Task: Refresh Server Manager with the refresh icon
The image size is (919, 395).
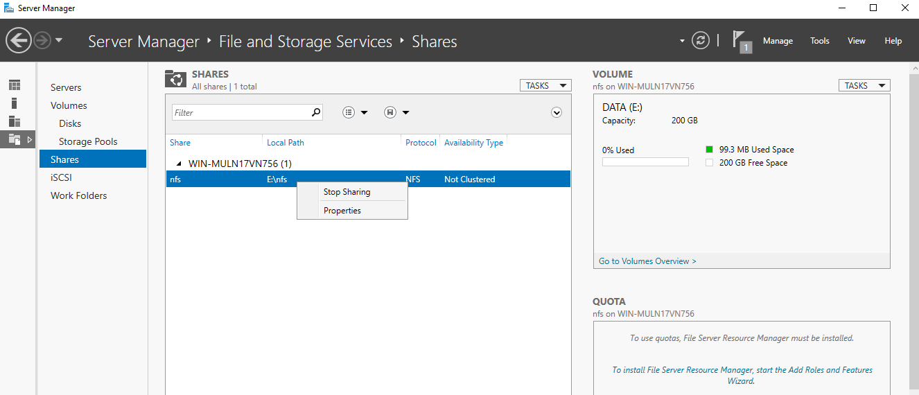Action: [701, 40]
